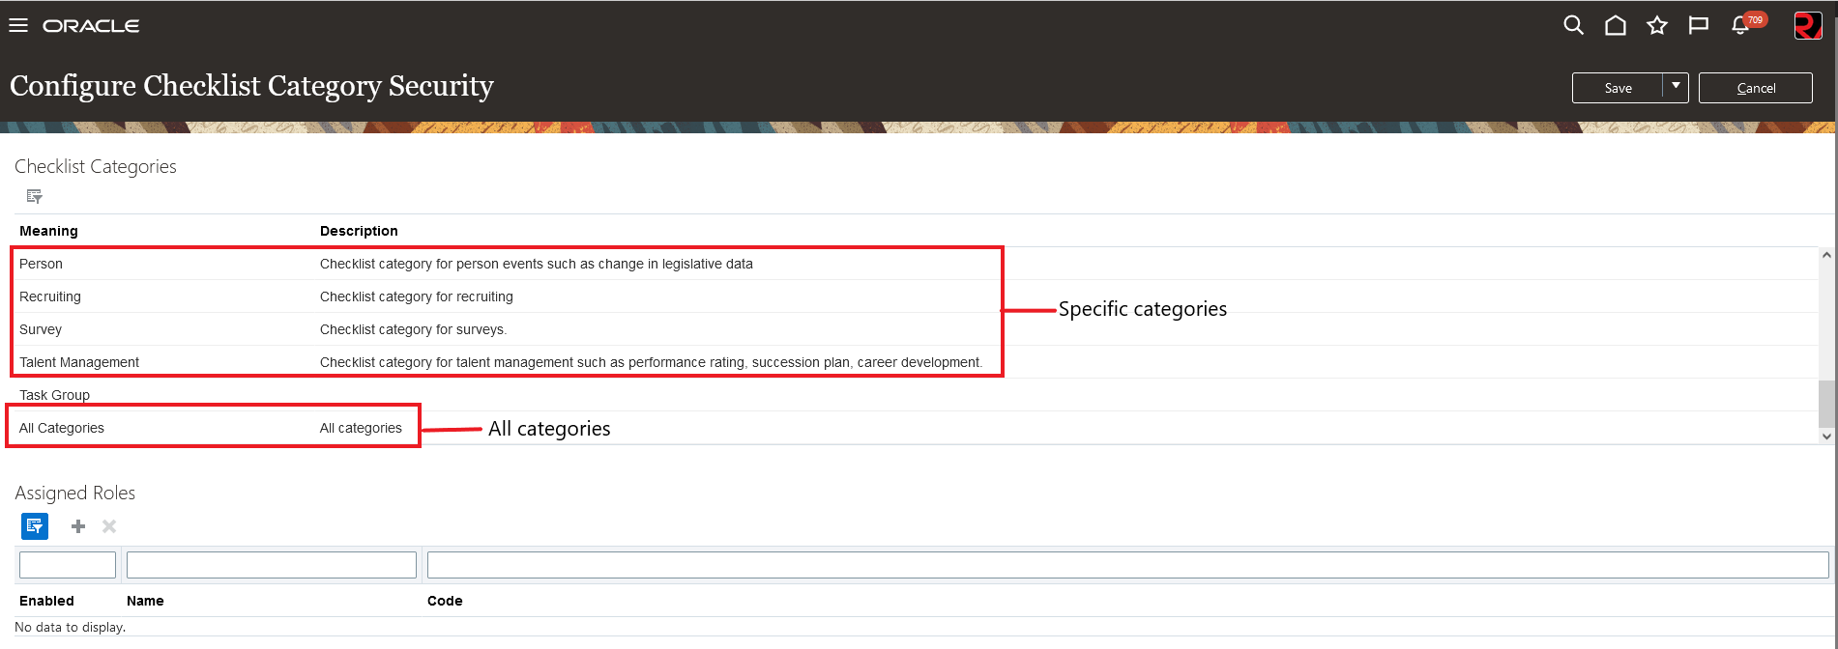Sort by Enabled column header
Viewport: 1838px width, 649px height.
pyautogui.click(x=46, y=601)
